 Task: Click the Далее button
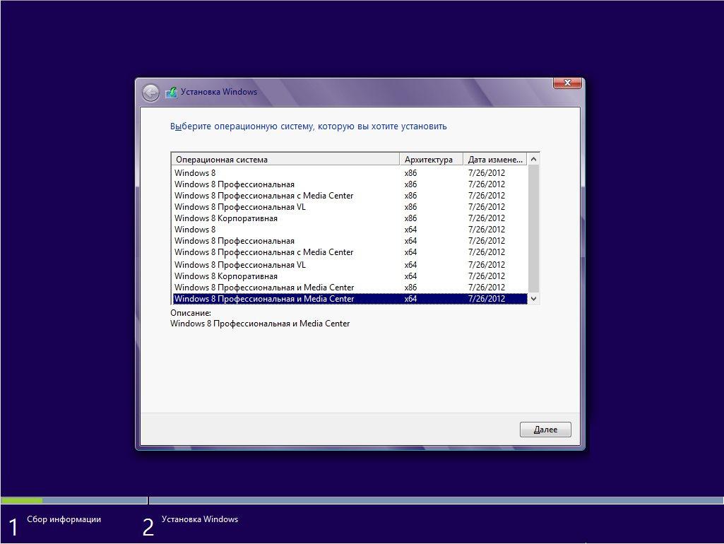point(545,429)
